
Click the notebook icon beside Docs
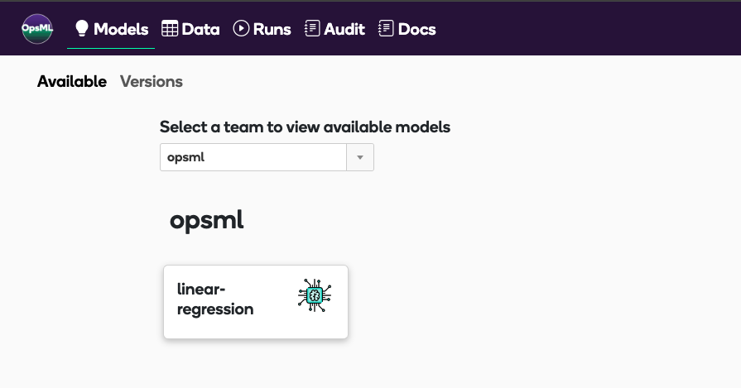386,28
